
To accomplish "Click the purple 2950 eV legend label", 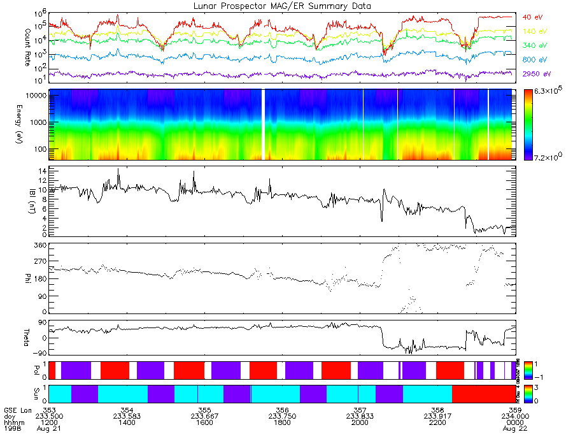I will (537, 74).
